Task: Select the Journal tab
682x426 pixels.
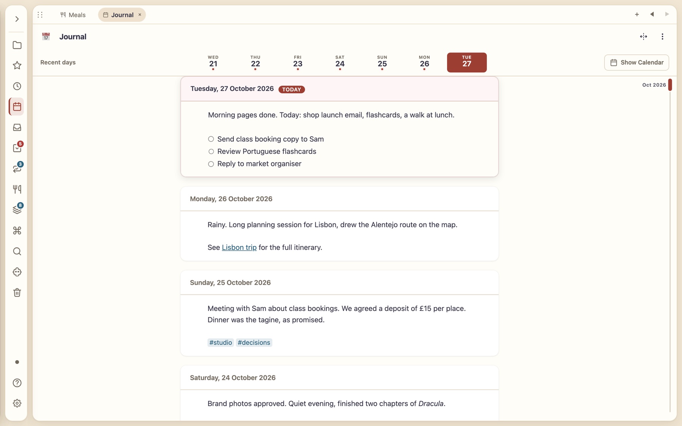Action: (122, 15)
